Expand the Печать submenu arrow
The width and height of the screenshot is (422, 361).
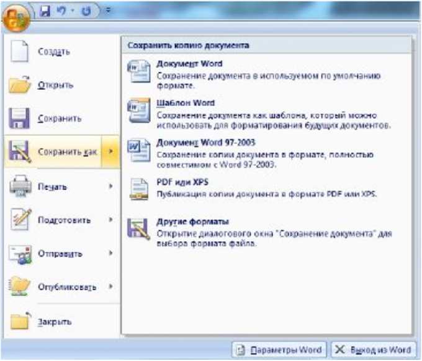pyautogui.click(x=110, y=186)
